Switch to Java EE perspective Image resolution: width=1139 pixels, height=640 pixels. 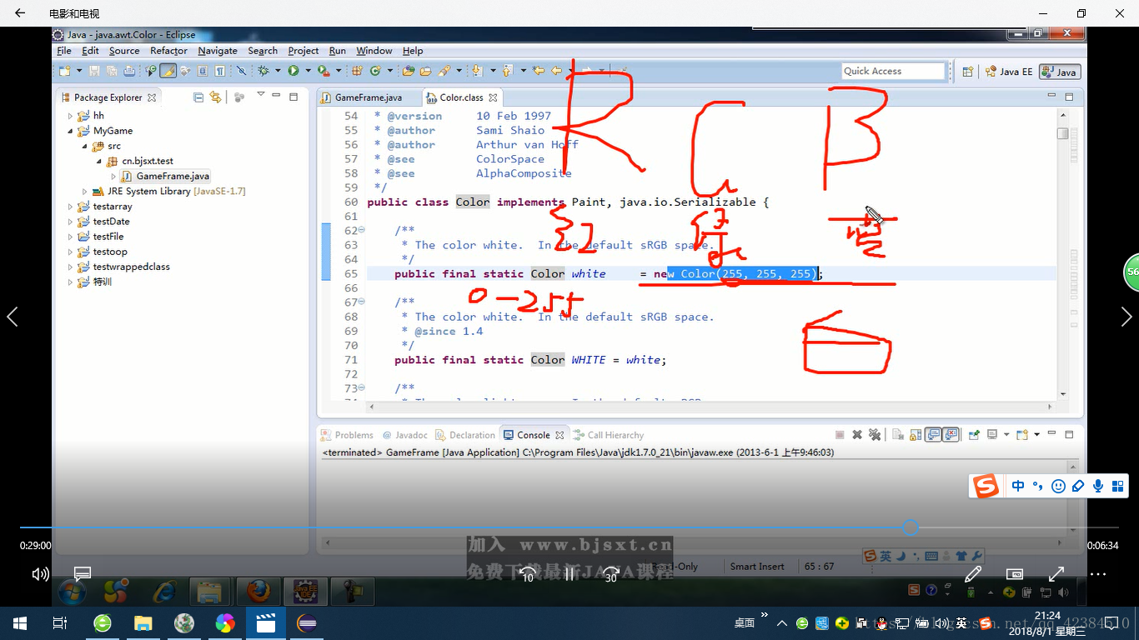pos(1008,72)
